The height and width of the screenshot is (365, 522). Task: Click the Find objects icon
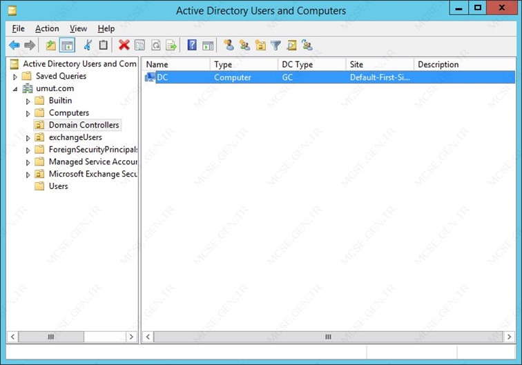[x=291, y=45]
